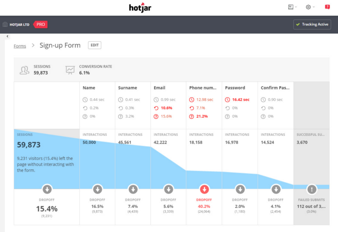Click the large 15.4% dropoff value
Viewport: 338px width, 232px height.
click(x=47, y=209)
